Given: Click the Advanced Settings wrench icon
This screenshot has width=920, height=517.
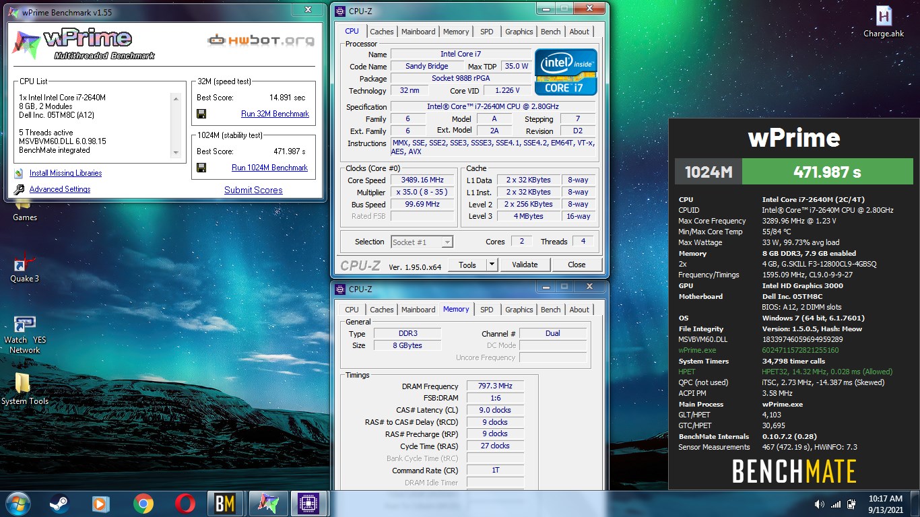Looking at the screenshot, I should point(18,190).
